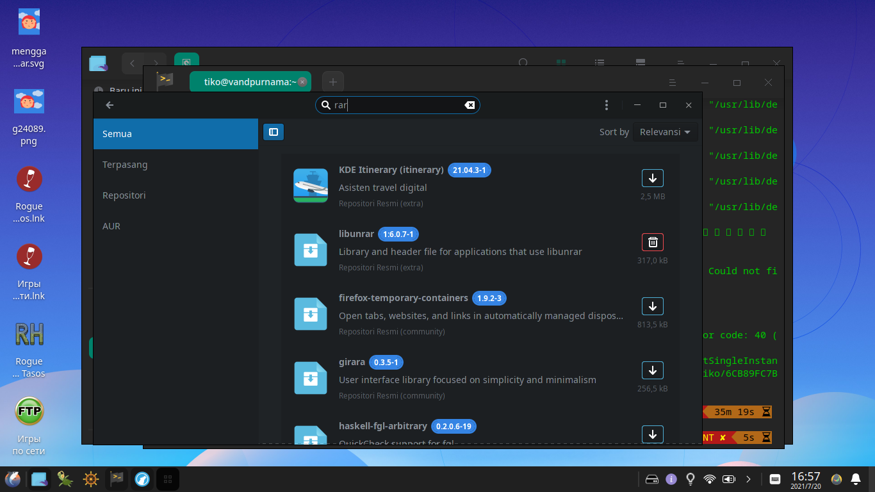Screen dimensions: 875x492
Task: Open the 16:57 clock calendar
Action: (x=806, y=479)
